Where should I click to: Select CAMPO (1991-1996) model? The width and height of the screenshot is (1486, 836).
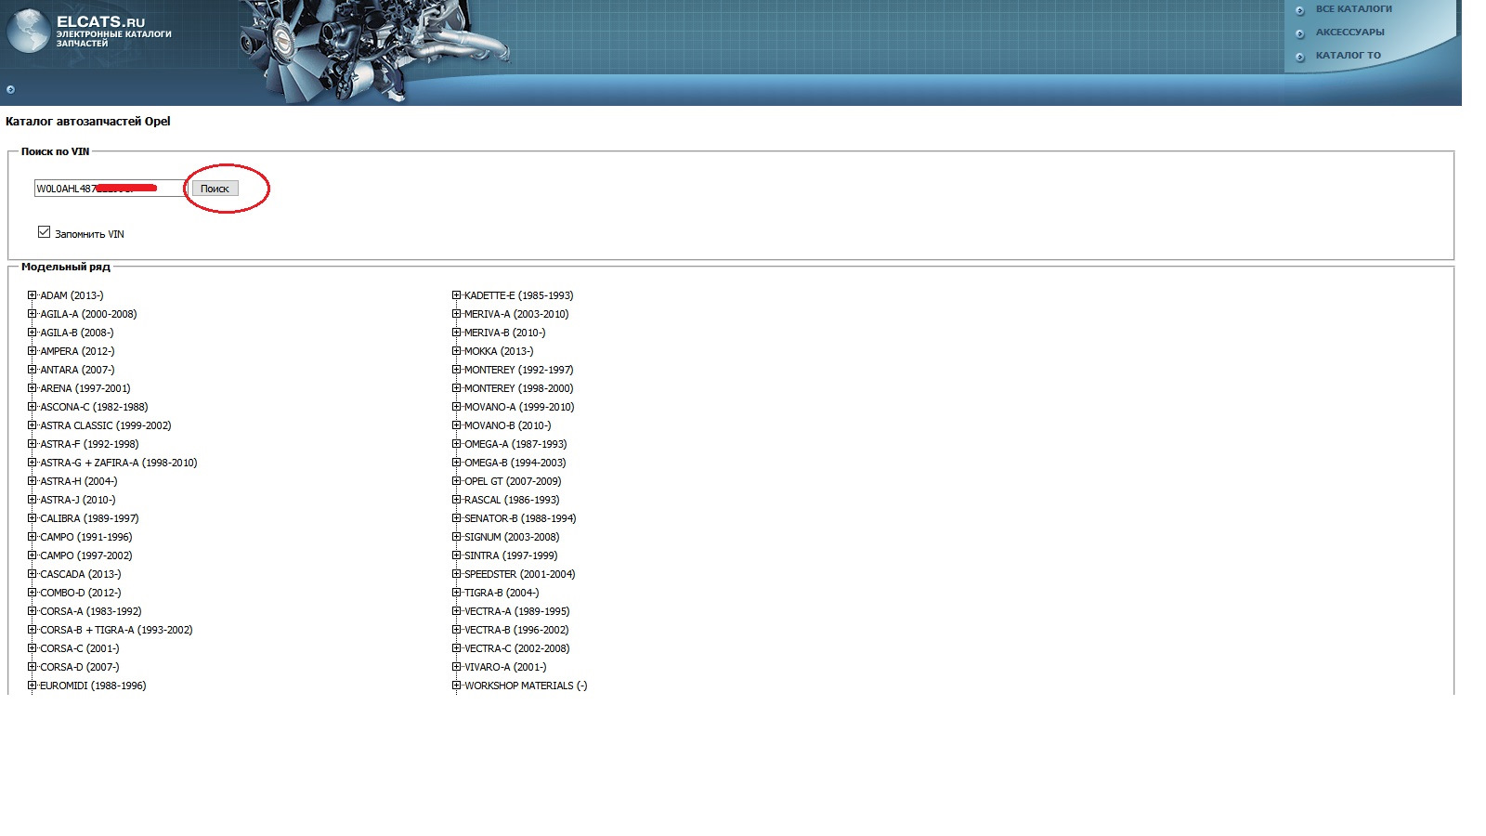(x=86, y=537)
